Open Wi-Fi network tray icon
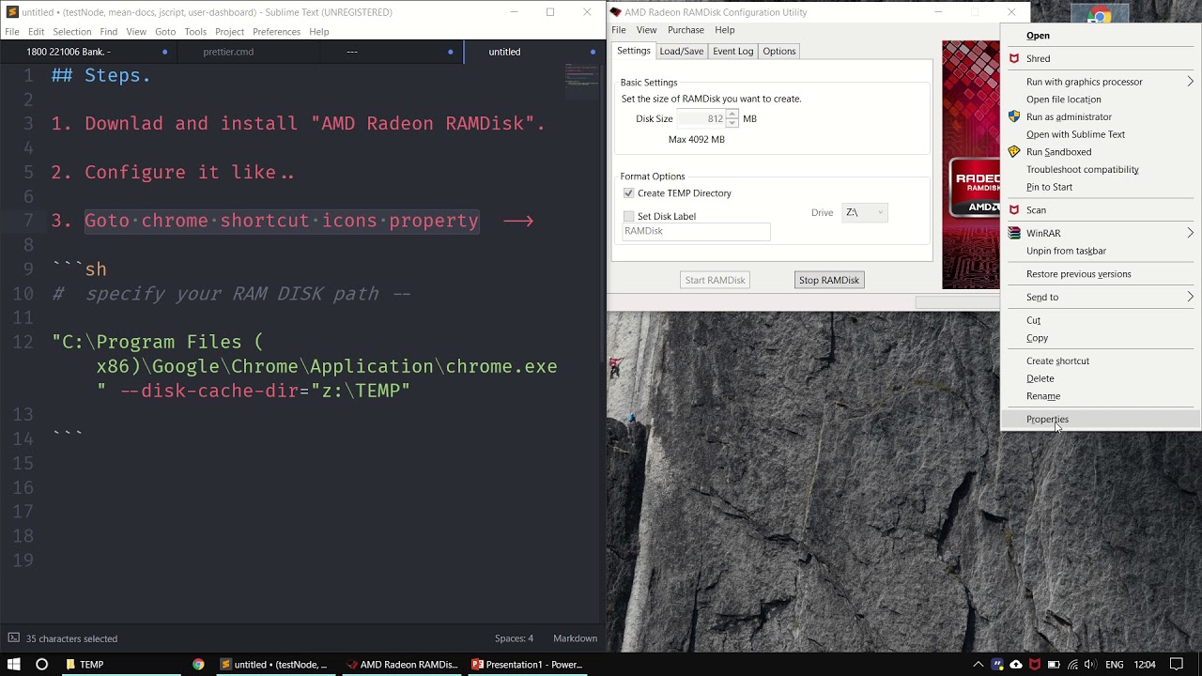The width and height of the screenshot is (1202, 676). click(x=1072, y=664)
